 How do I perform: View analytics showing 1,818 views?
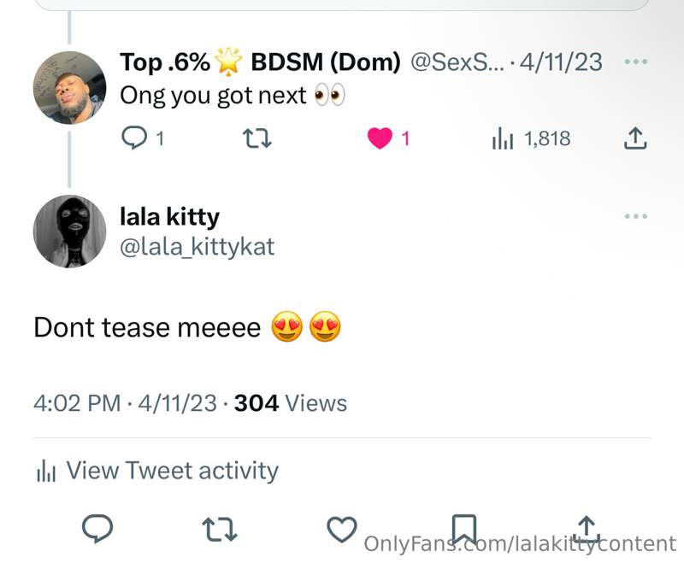click(531, 138)
